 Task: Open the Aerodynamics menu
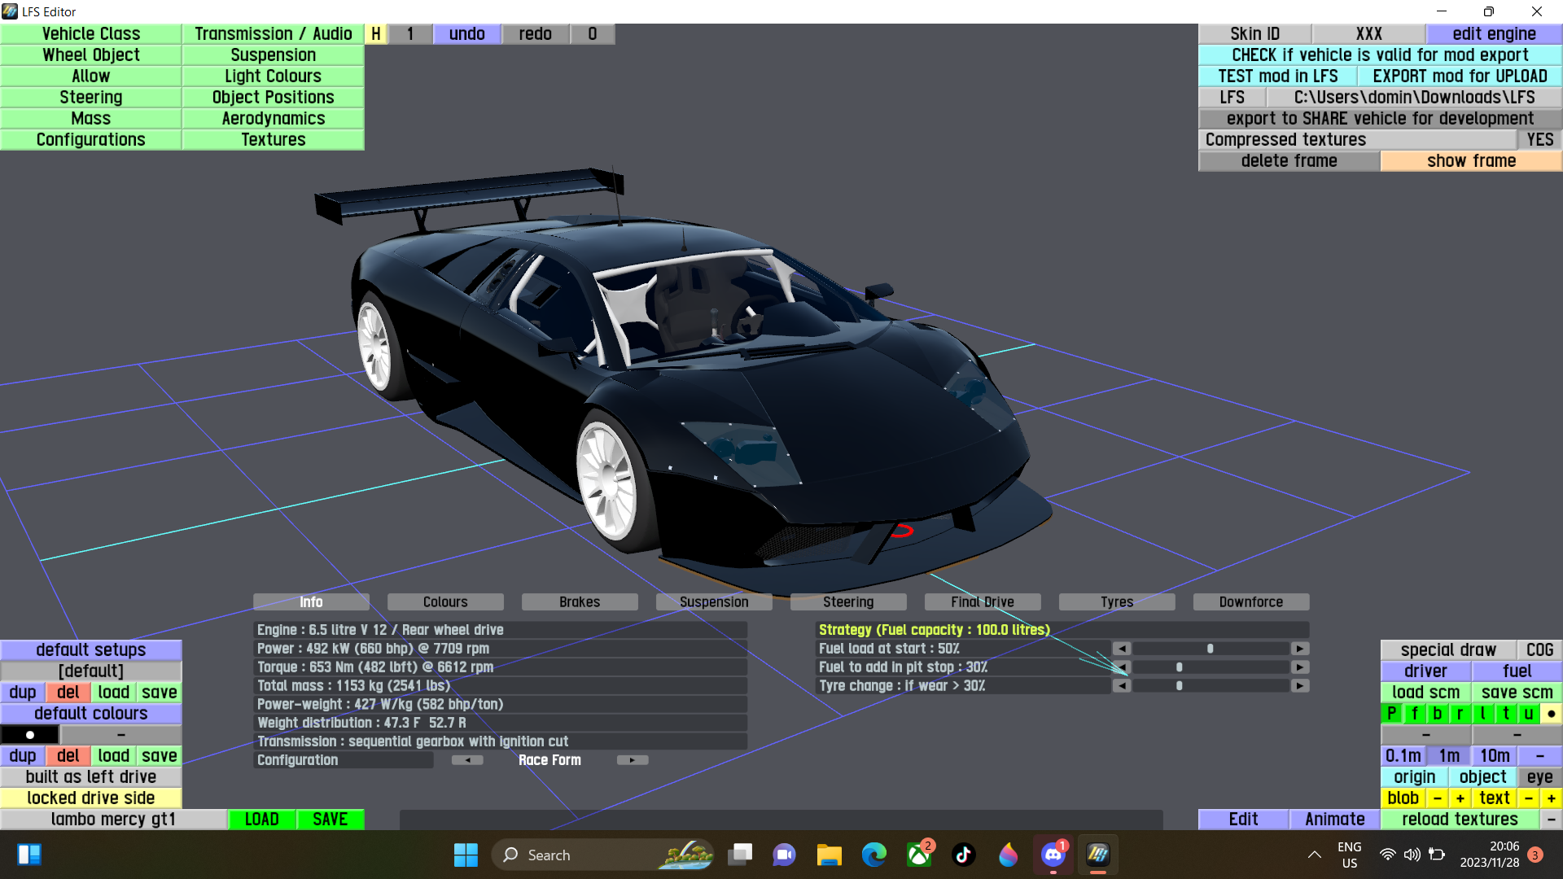[x=273, y=119]
